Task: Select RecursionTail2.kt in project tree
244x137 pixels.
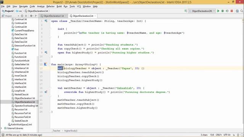Action: click(x=21, y=117)
